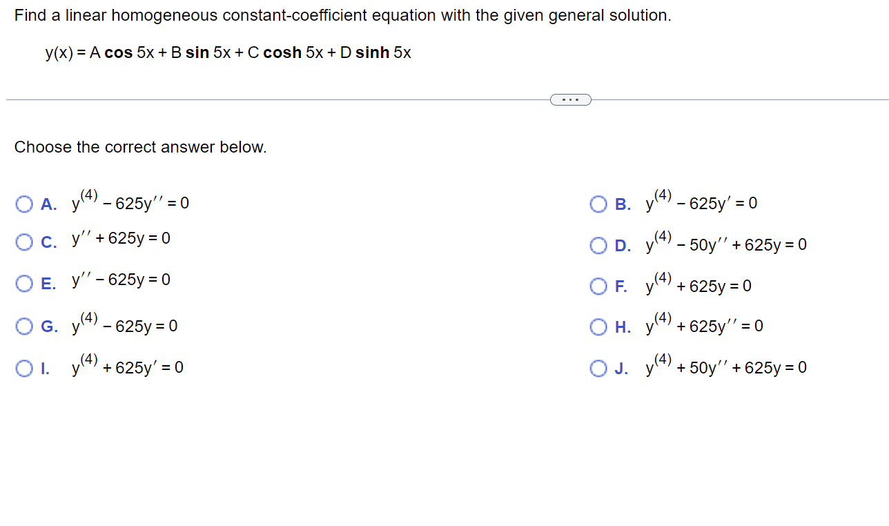Image resolution: width=889 pixels, height=526 pixels.
Task: Click the letter label H next to its circle
Action: coord(622,327)
